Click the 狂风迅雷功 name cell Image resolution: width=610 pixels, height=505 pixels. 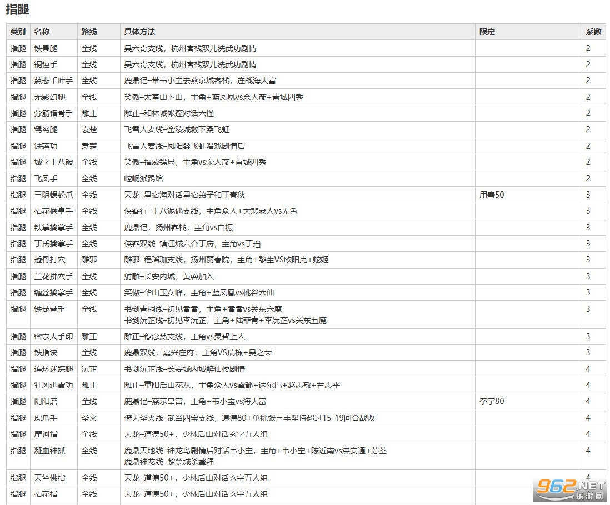point(54,385)
